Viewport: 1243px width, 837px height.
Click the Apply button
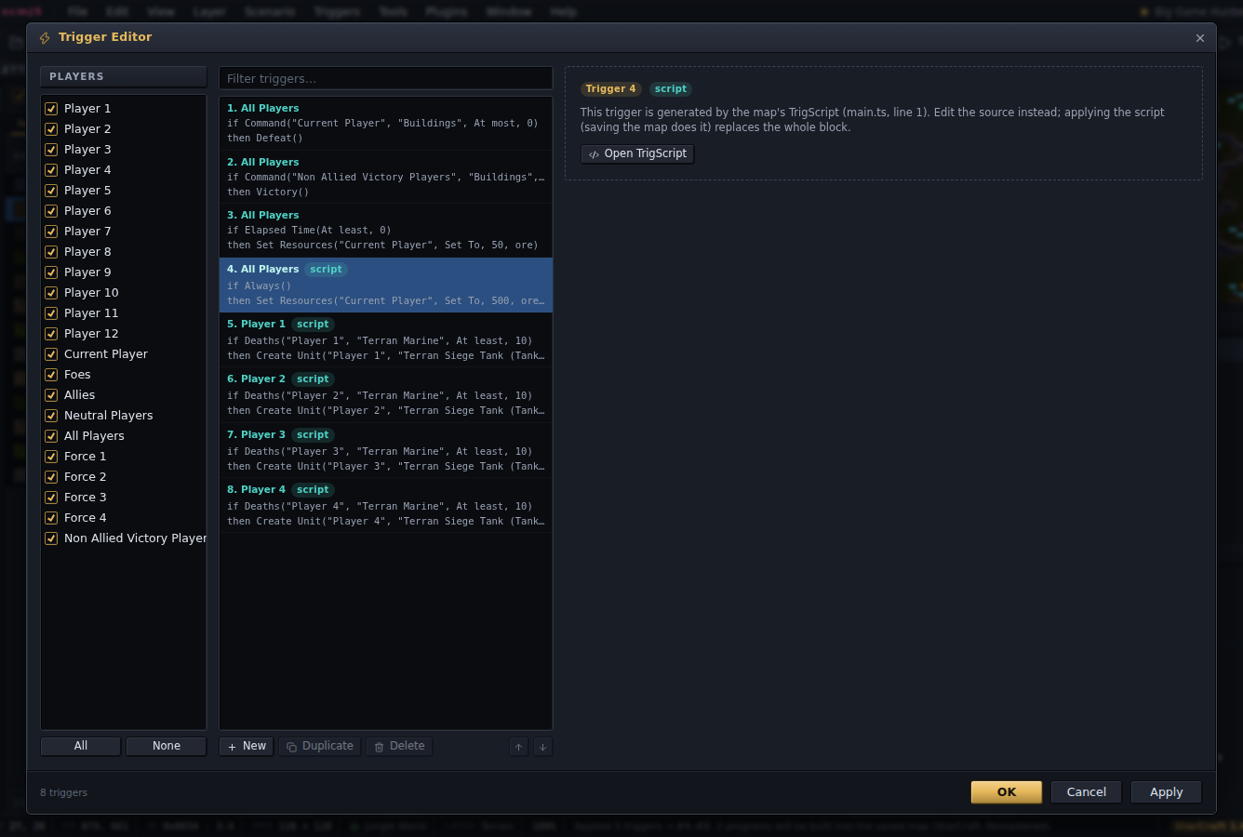coord(1167,792)
